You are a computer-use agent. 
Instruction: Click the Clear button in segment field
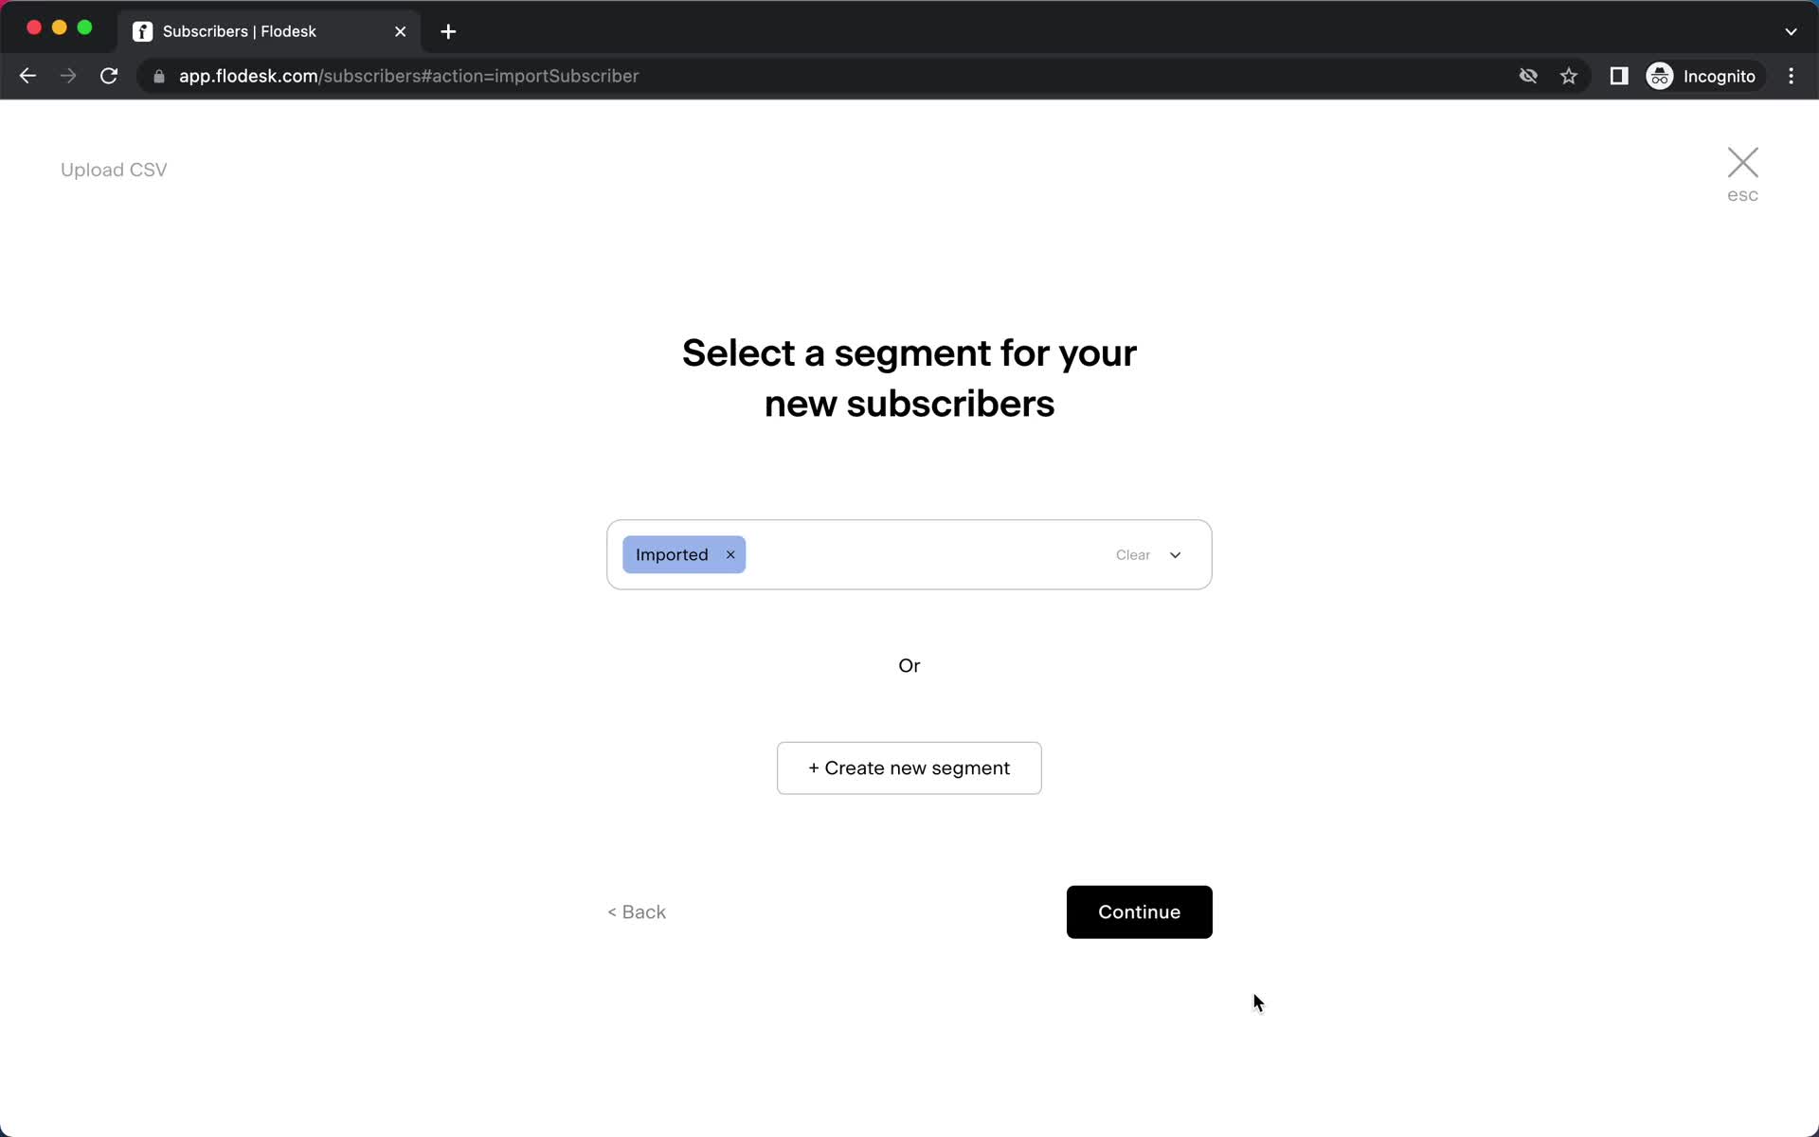click(x=1131, y=554)
